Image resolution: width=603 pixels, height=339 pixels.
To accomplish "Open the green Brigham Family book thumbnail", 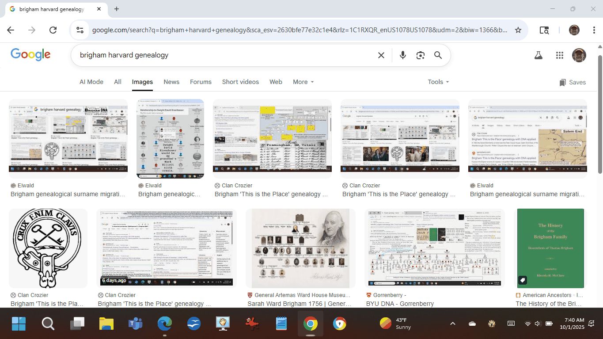I will point(550,248).
